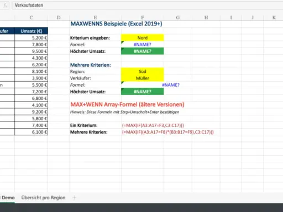Select the yellow Müller seller cell
This screenshot has height=212, width=283.
point(143,78)
